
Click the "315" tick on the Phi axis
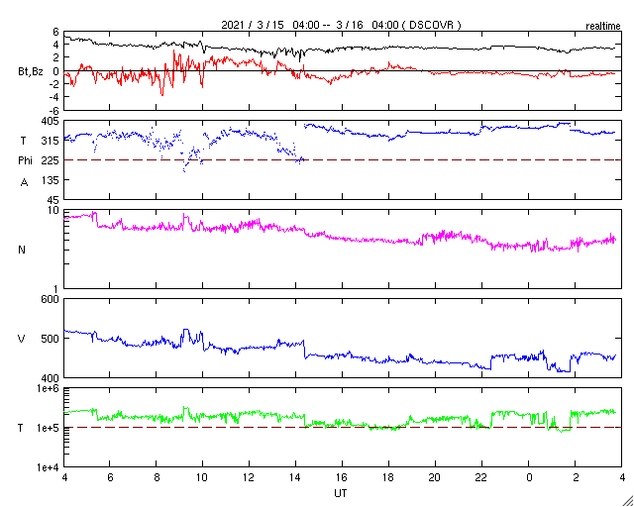point(53,141)
